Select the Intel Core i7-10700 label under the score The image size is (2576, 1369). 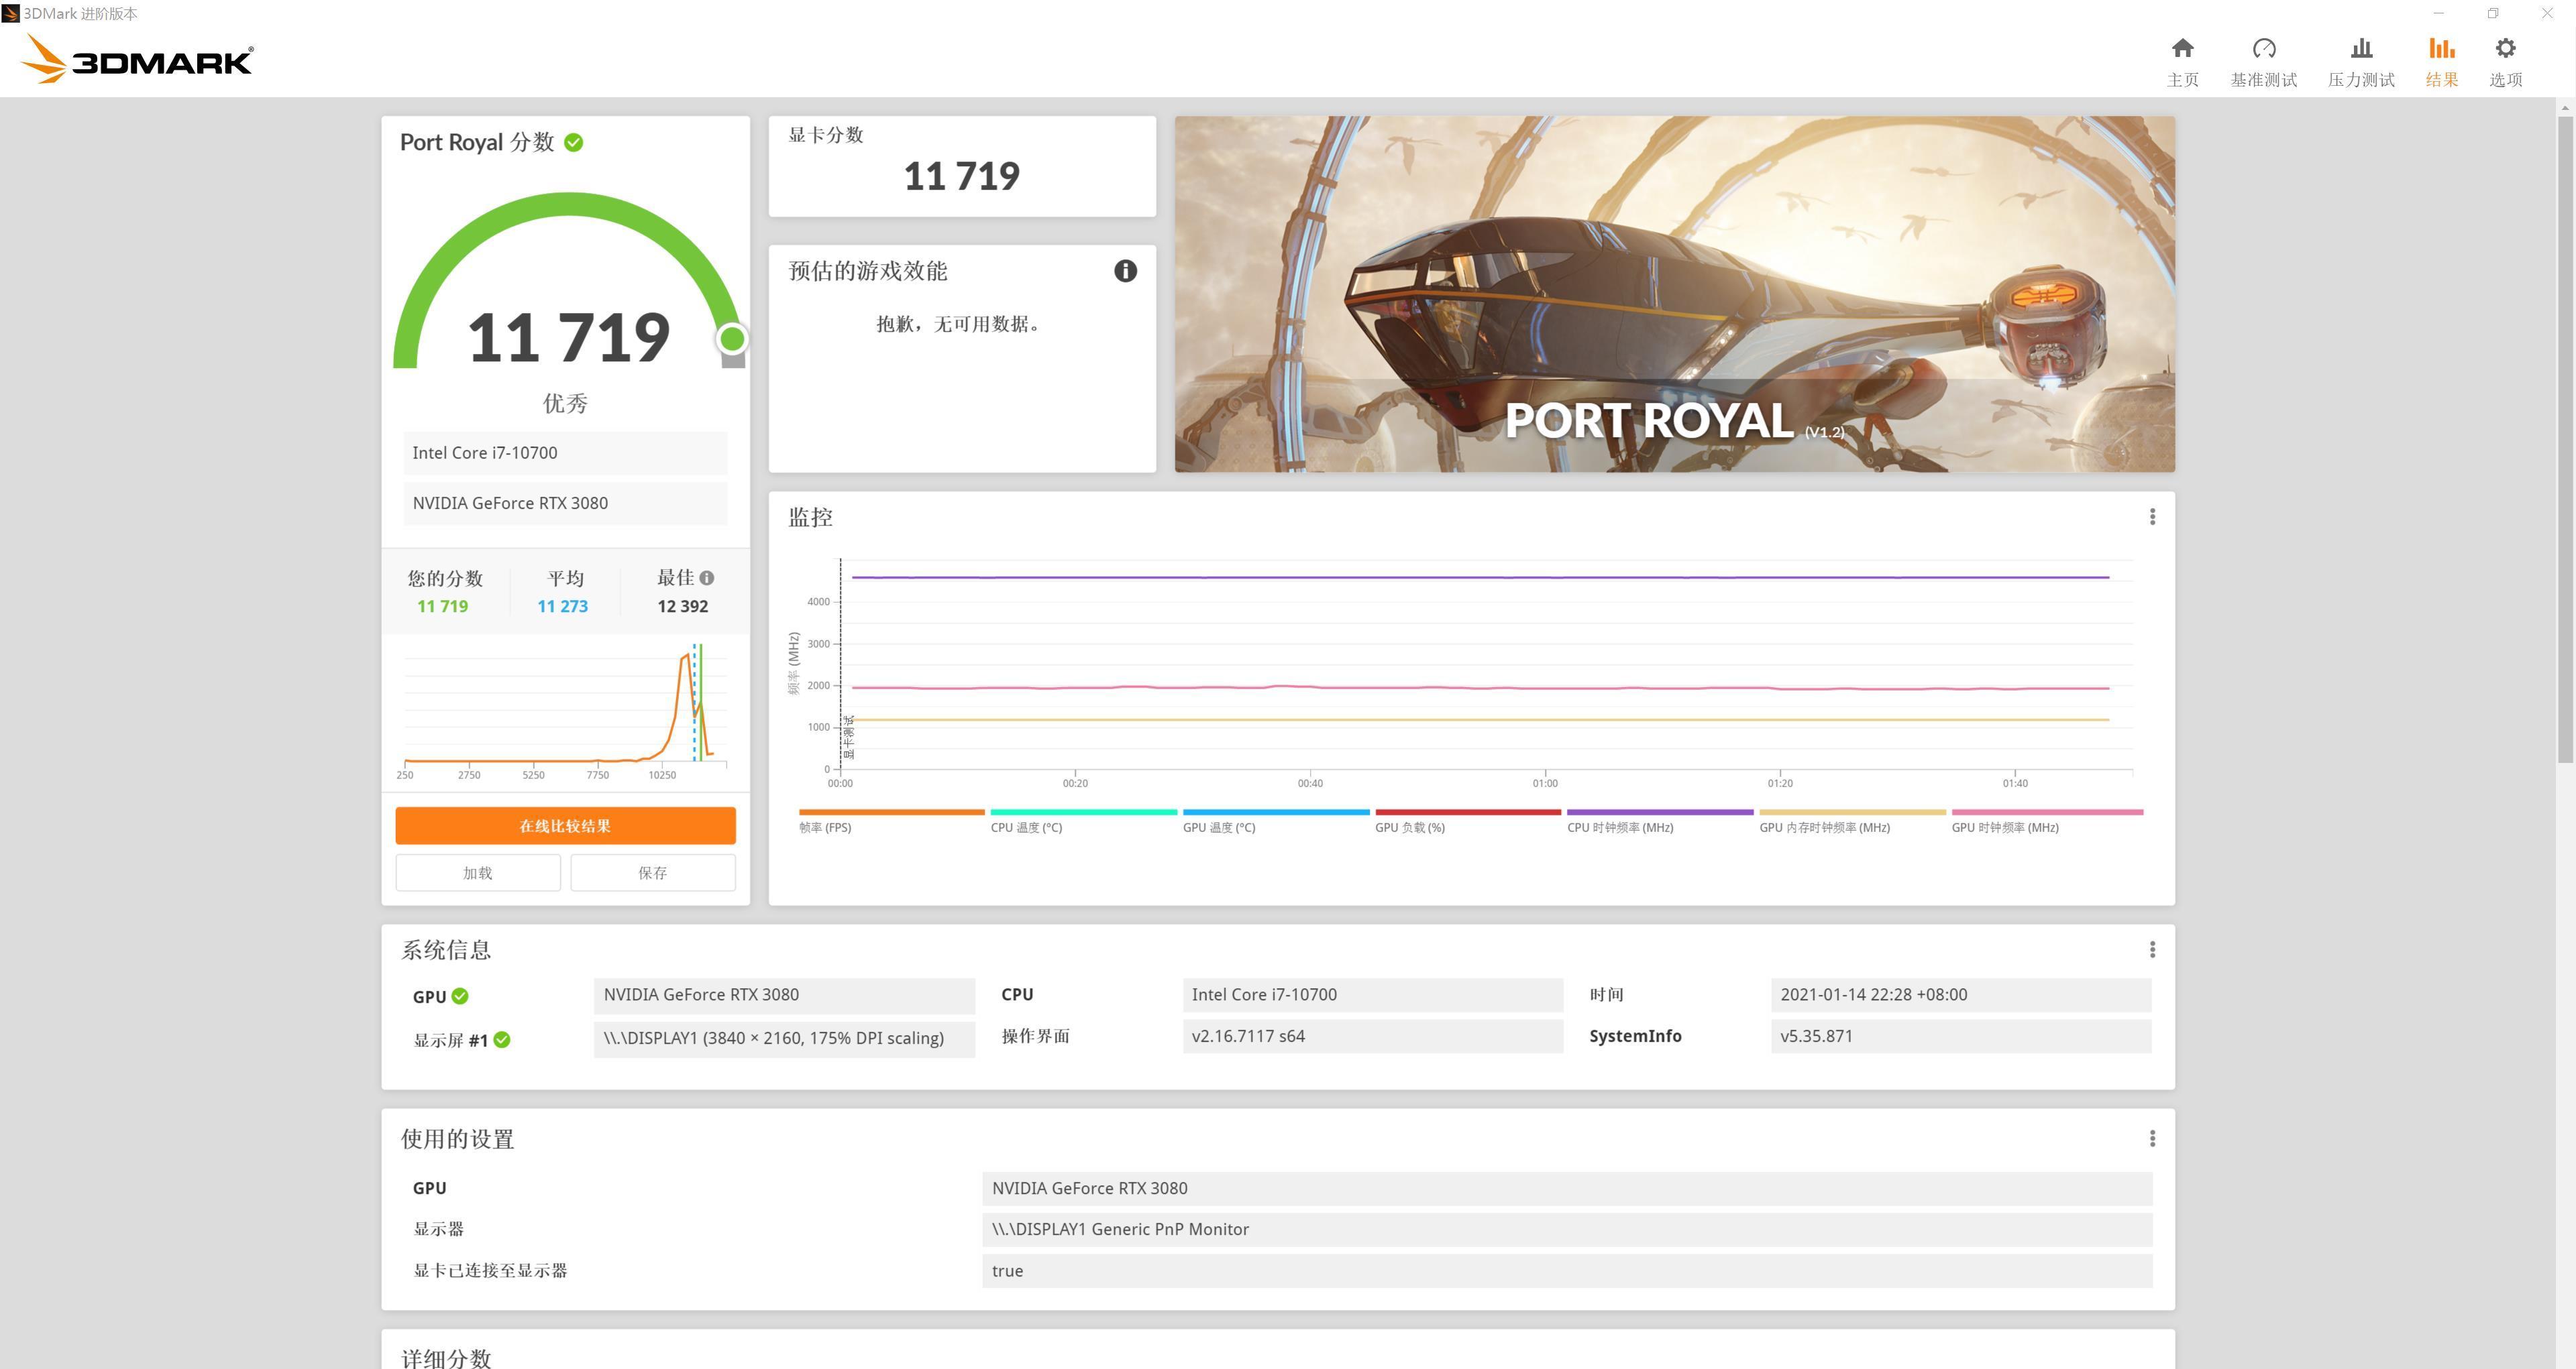coord(565,453)
